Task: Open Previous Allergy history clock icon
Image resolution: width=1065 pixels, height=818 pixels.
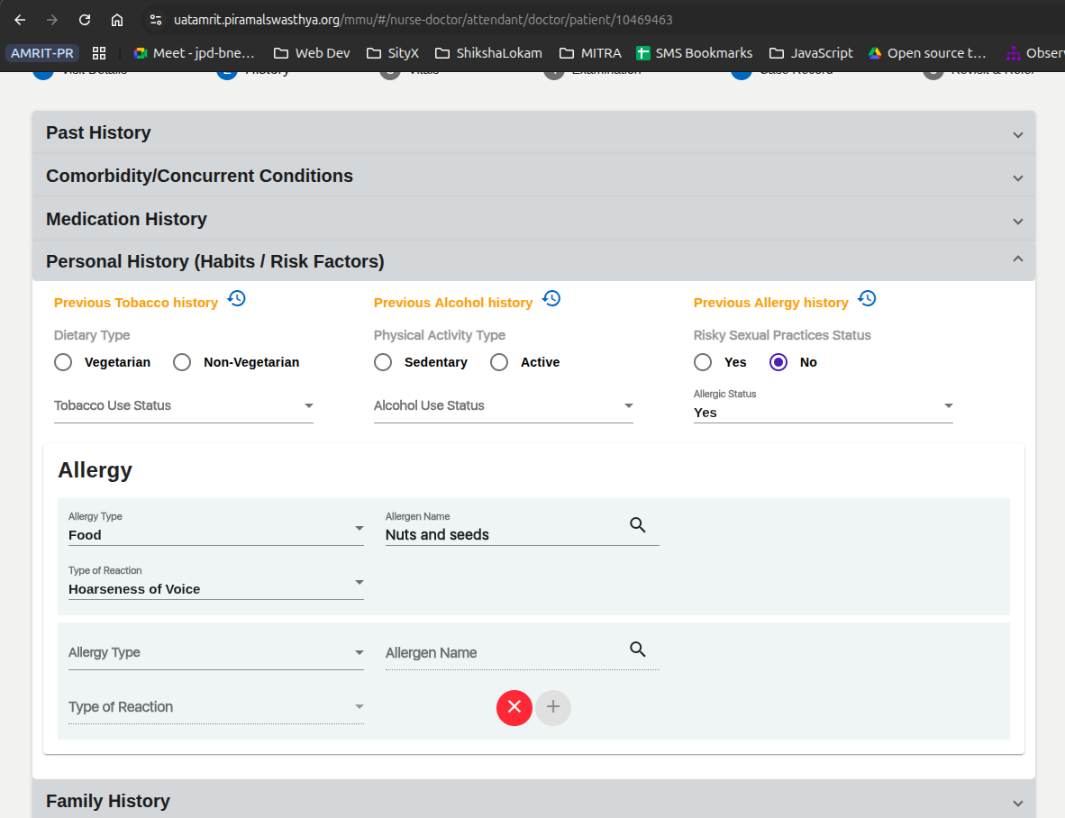Action: click(x=867, y=299)
